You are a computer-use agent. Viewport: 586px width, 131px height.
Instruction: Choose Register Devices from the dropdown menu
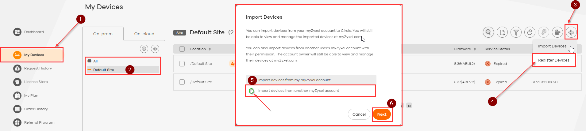(x=553, y=60)
